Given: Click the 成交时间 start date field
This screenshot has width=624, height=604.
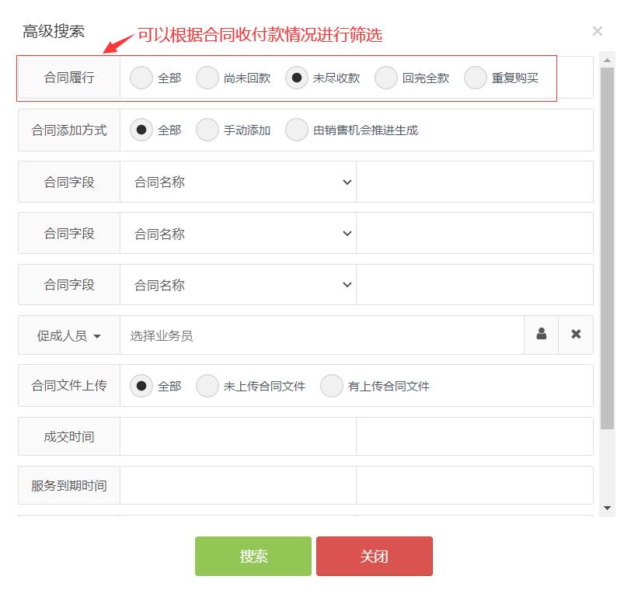Looking at the screenshot, I should coord(238,436).
